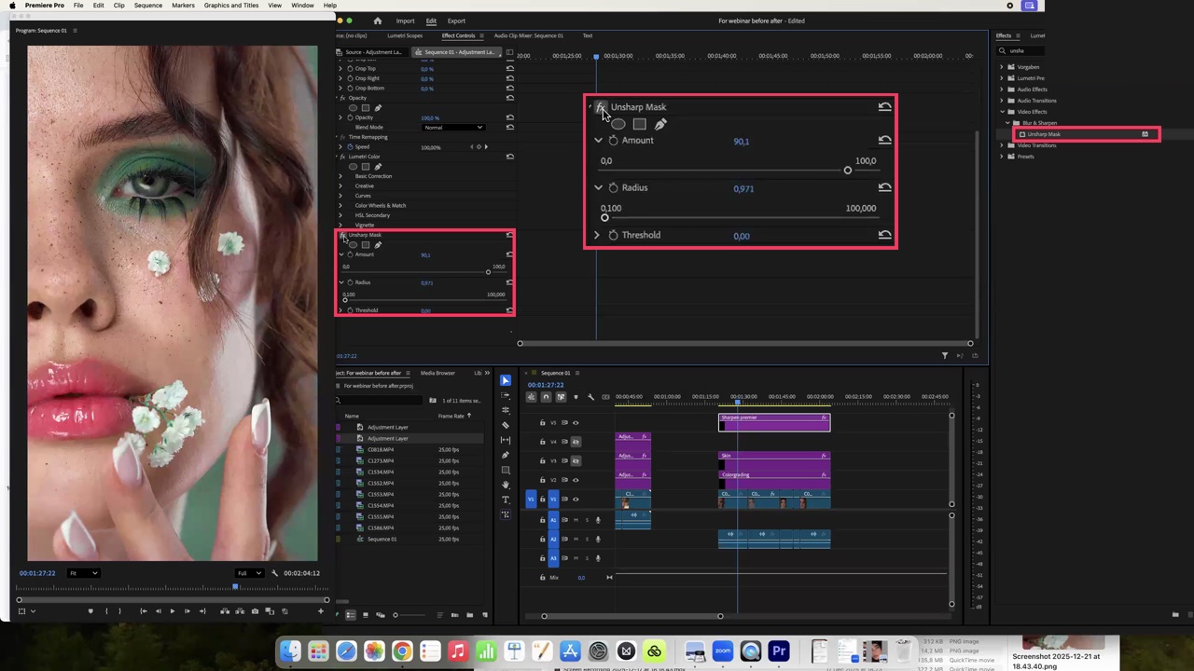Select the Pen tool in timeline toolbar
Screen dimensions: 1194x671
[506, 455]
